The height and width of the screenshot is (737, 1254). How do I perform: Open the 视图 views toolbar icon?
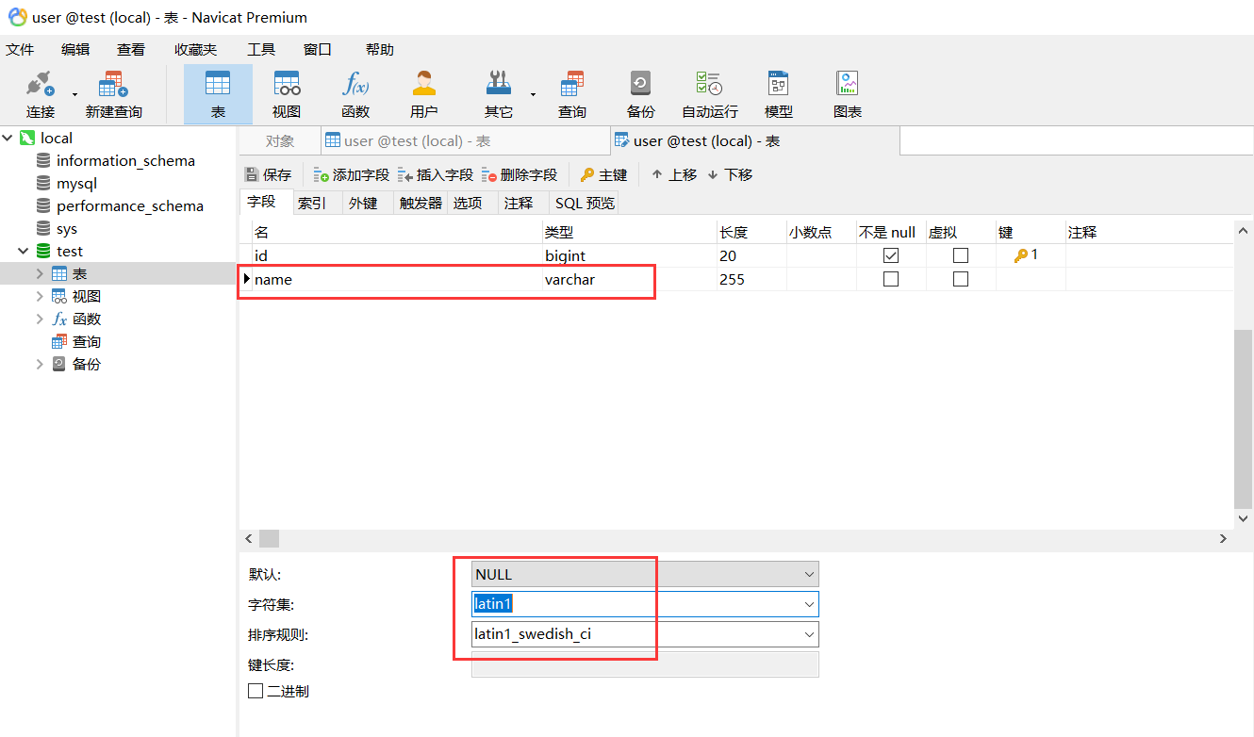click(x=287, y=94)
